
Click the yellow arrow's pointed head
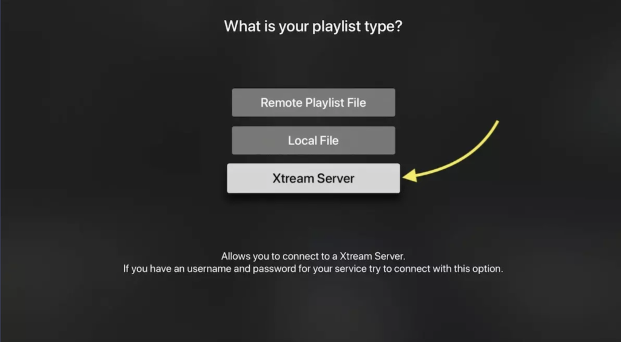(411, 175)
